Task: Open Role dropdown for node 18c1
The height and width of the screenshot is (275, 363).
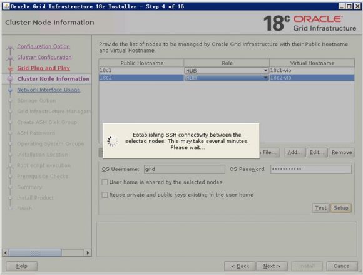Action: (265, 70)
